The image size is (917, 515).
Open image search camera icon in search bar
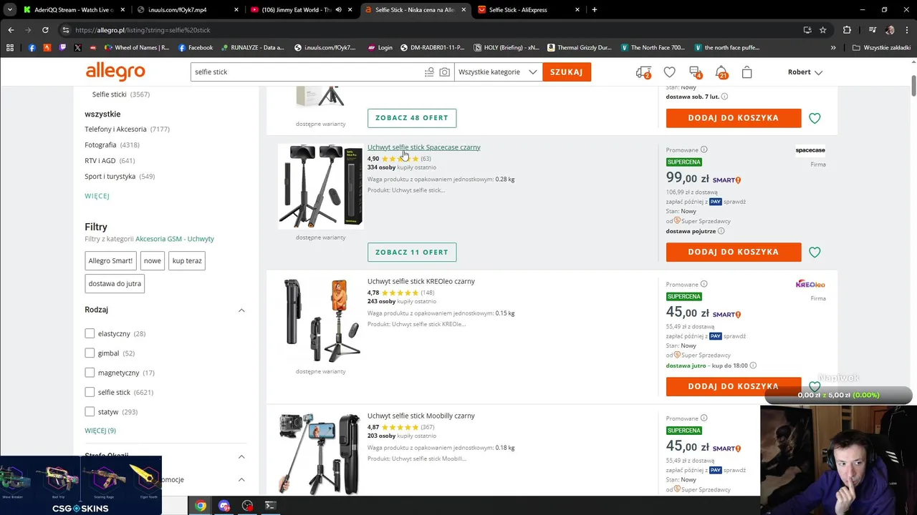[445, 72]
